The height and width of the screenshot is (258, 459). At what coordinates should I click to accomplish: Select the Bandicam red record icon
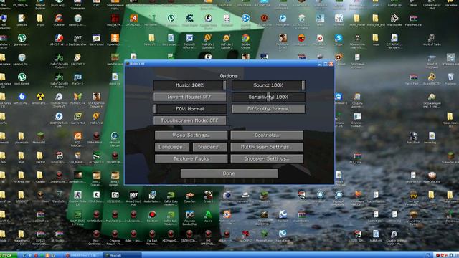(x=152, y=216)
